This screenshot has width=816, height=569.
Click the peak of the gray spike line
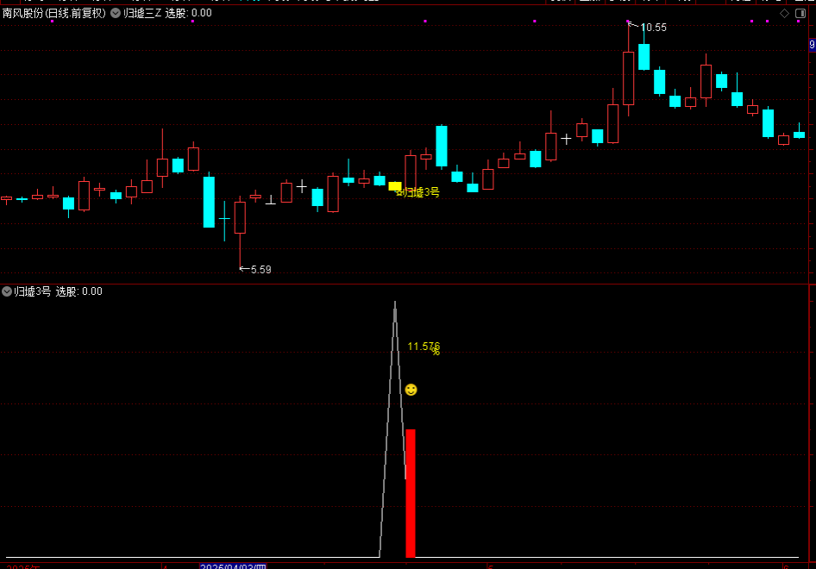[x=395, y=303]
